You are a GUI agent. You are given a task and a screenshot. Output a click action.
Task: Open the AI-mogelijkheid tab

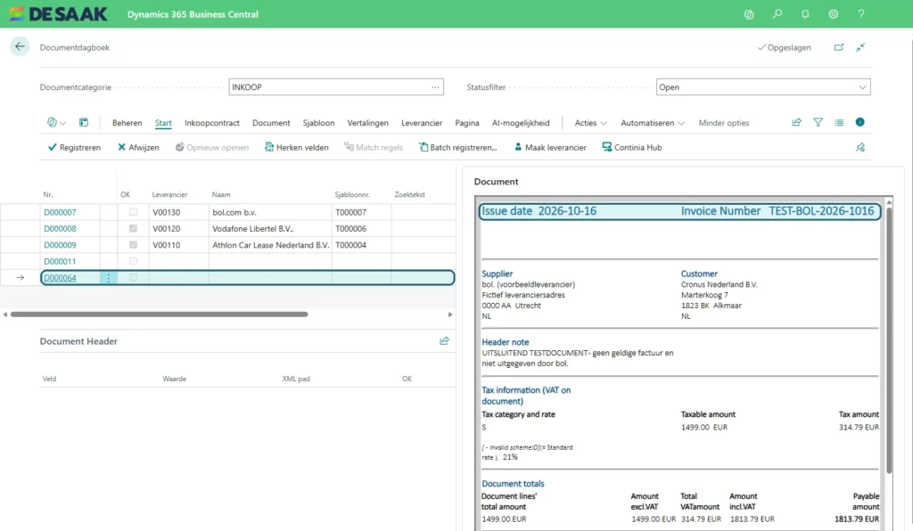[x=521, y=123]
